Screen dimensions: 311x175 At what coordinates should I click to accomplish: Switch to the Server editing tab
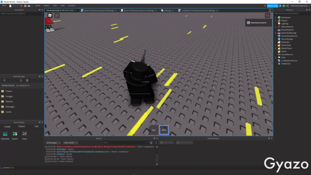[138, 11]
